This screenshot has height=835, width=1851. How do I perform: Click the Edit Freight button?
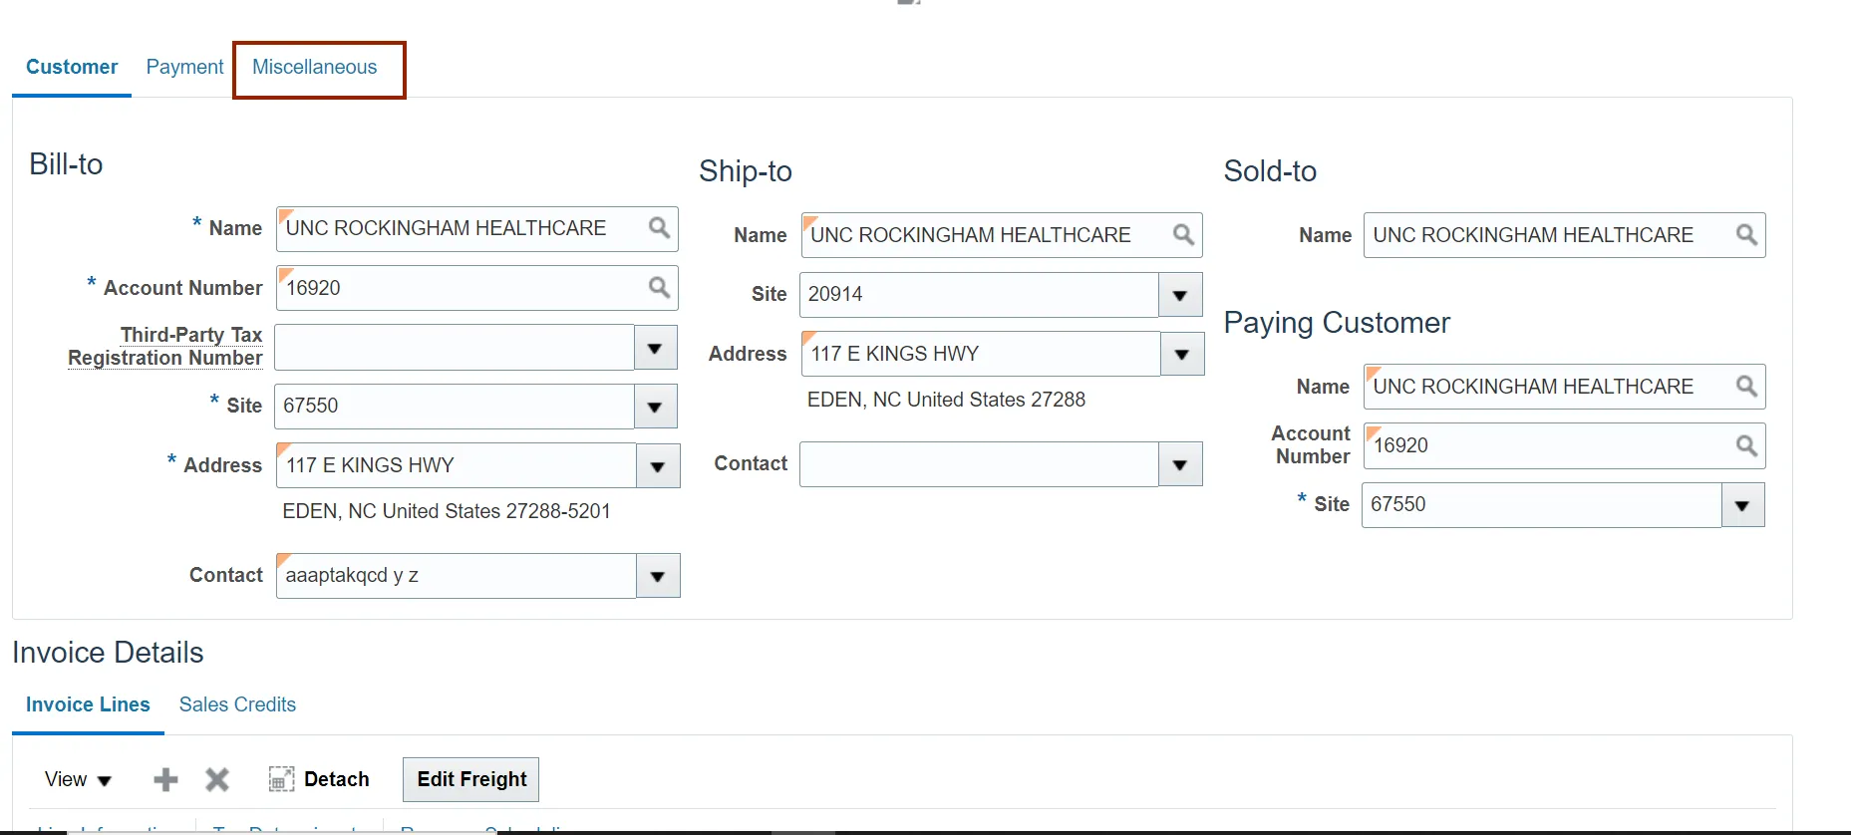[471, 779]
